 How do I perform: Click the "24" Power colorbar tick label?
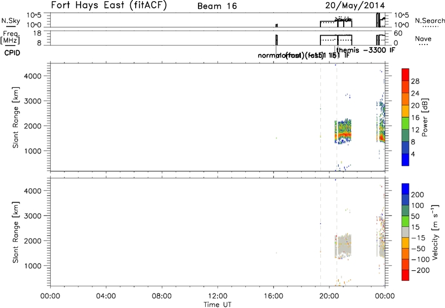click(x=415, y=93)
